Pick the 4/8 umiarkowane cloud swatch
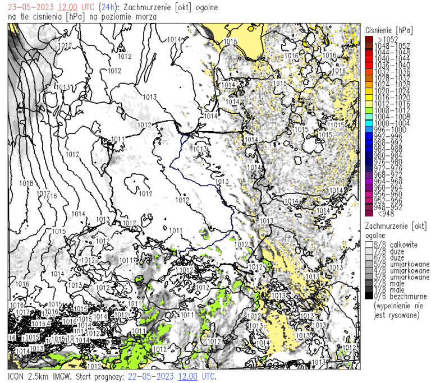The height and width of the screenshot is (383, 431). point(369,270)
